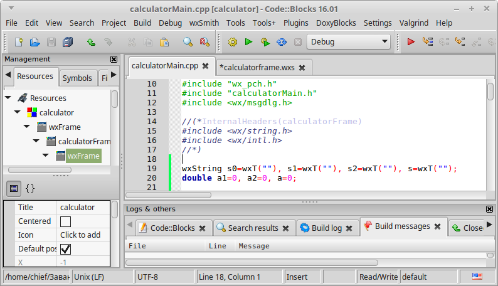Show events braces icon
The width and height of the screenshot is (498, 286).
tap(30, 189)
